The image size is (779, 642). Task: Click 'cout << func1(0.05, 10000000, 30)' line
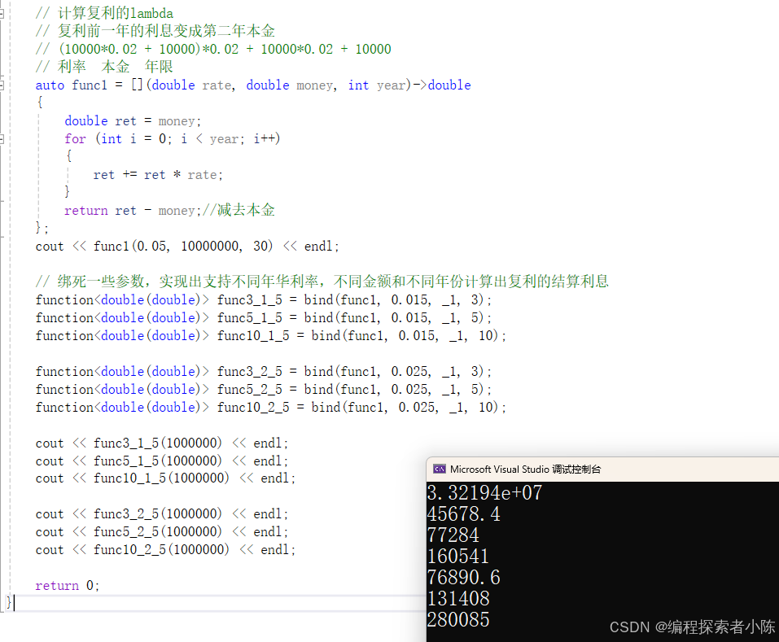coord(187,247)
